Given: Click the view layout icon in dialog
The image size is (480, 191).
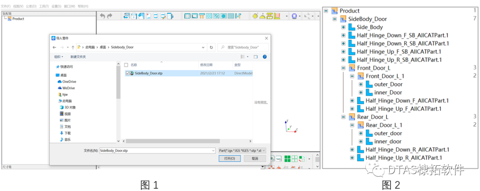Looking at the screenshot, I should pos(243,57).
